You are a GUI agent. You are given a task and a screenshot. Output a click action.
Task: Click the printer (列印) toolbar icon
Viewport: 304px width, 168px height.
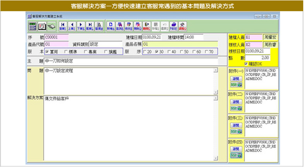point(173,26)
